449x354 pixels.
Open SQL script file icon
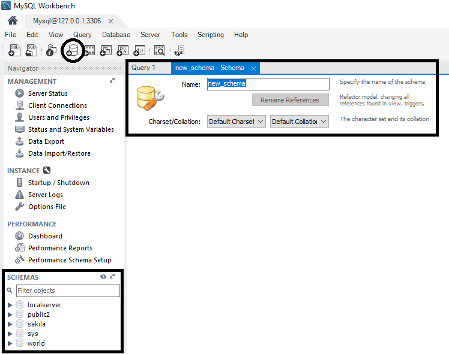point(32,51)
